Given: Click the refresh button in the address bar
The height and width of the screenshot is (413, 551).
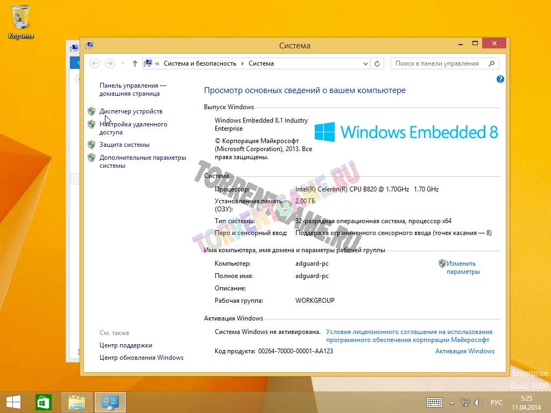Looking at the screenshot, I should (x=378, y=63).
